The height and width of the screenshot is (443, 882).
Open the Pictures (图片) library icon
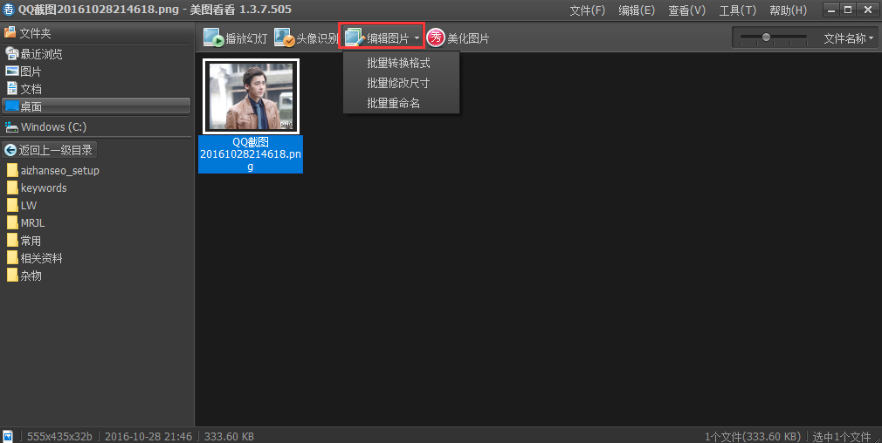click(12, 72)
